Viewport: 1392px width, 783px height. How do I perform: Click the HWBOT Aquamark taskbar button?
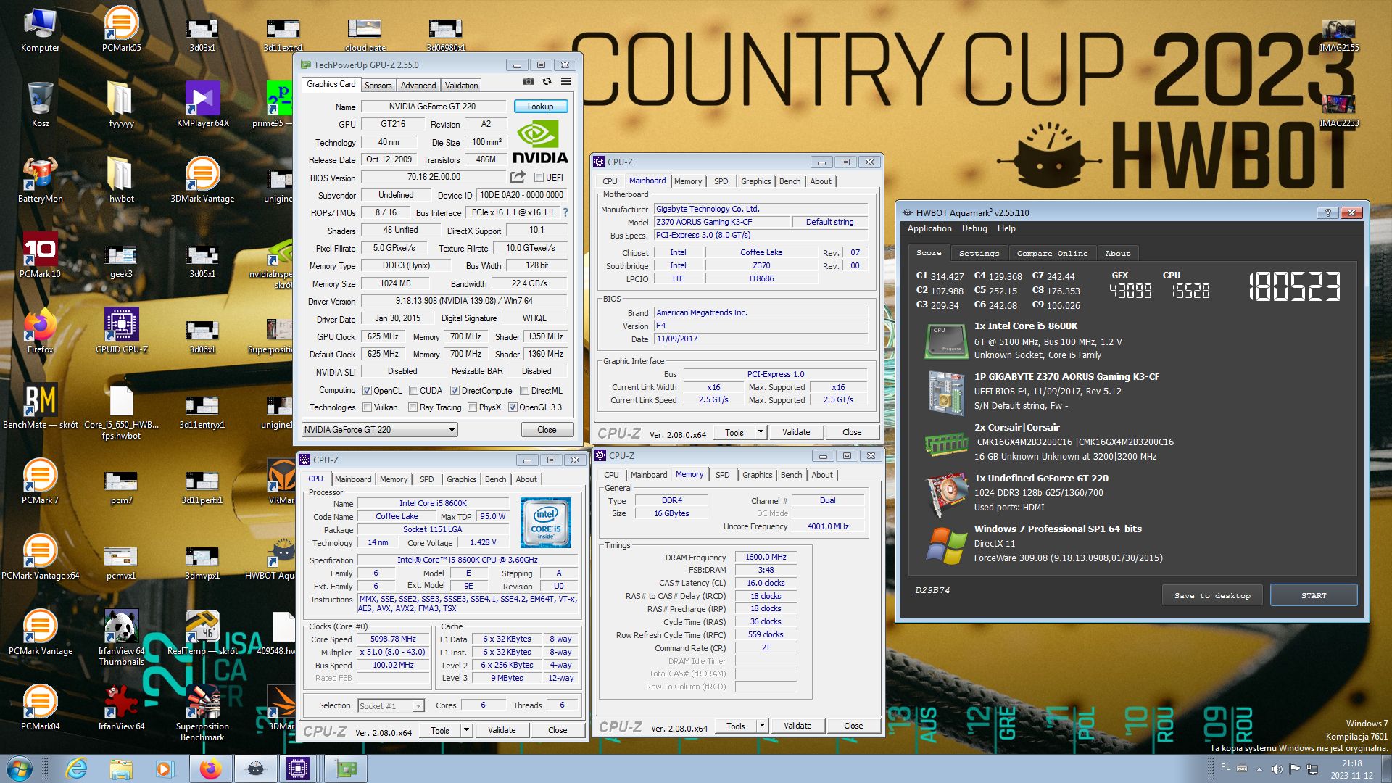pos(256,768)
